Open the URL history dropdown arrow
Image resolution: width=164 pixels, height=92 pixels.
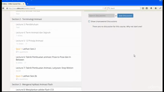click(x=103, y=8)
